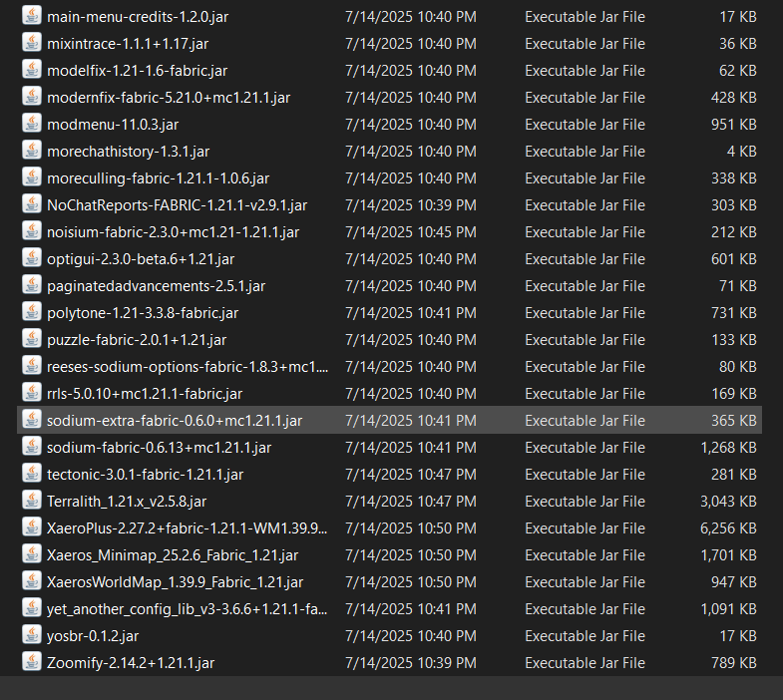Select the icon of the XaeroPlus-2.27.2 file
The width and height of the screenshot is (783, 700).
point(32,527)
